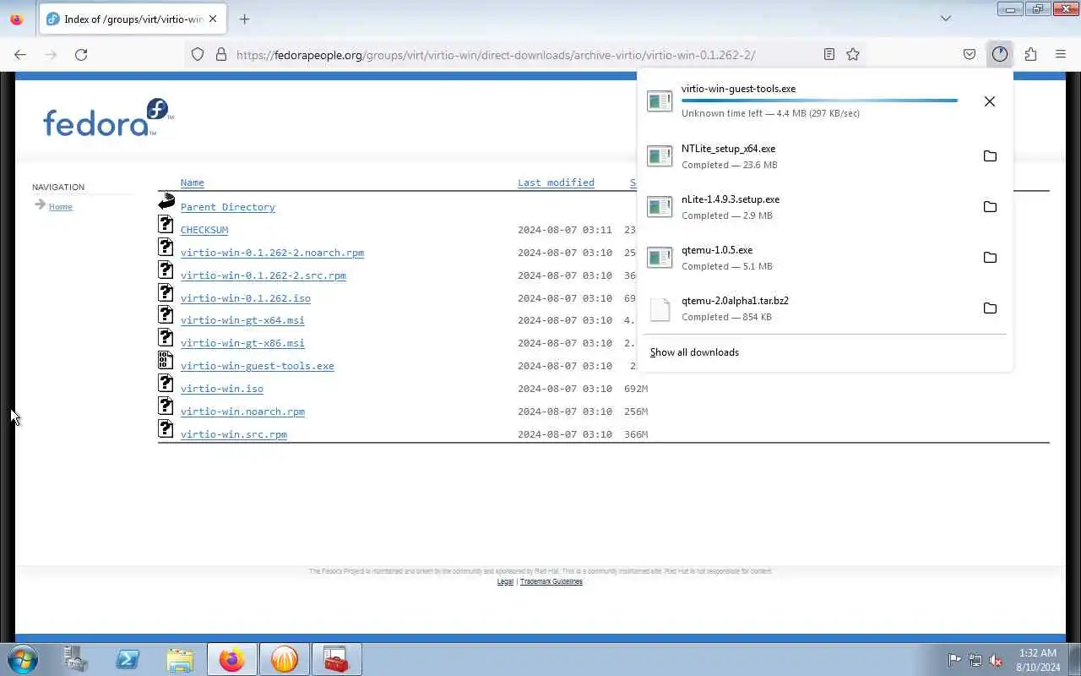The width and height of the screenshot is (1081, 676).
Task: Click the virtio-win-guest-tools.exe link
Action: pyautogui.click(x=257, y=366)
